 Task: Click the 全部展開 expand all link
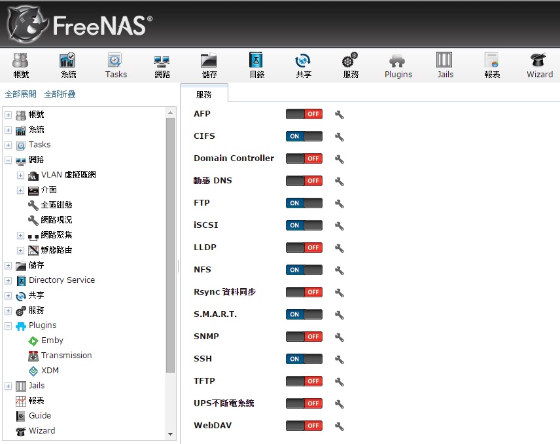point(21,94)
